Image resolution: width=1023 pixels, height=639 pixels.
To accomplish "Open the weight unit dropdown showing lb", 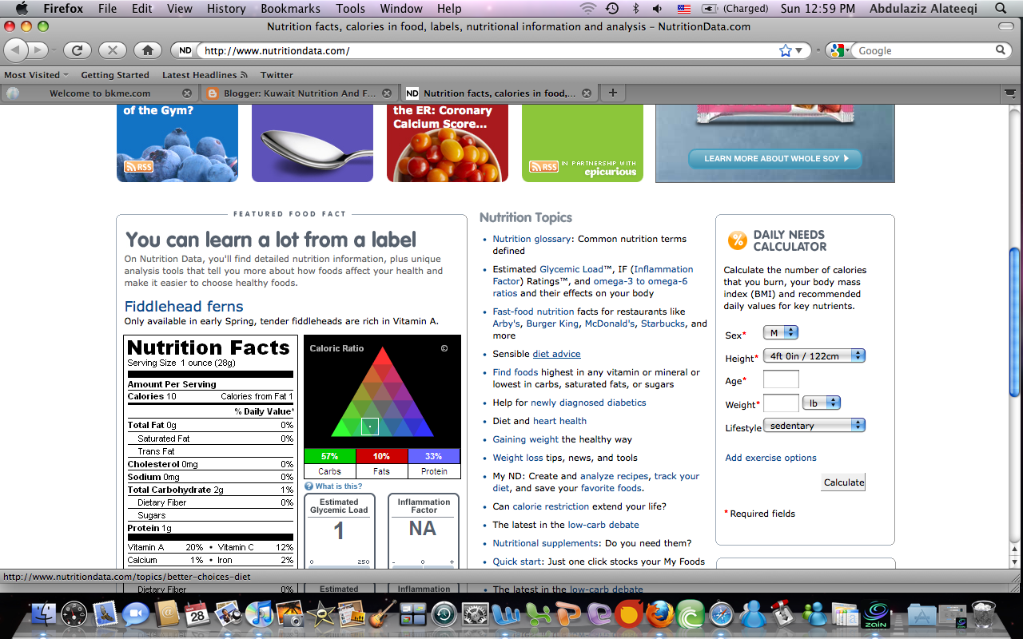I will click(822, 403).
